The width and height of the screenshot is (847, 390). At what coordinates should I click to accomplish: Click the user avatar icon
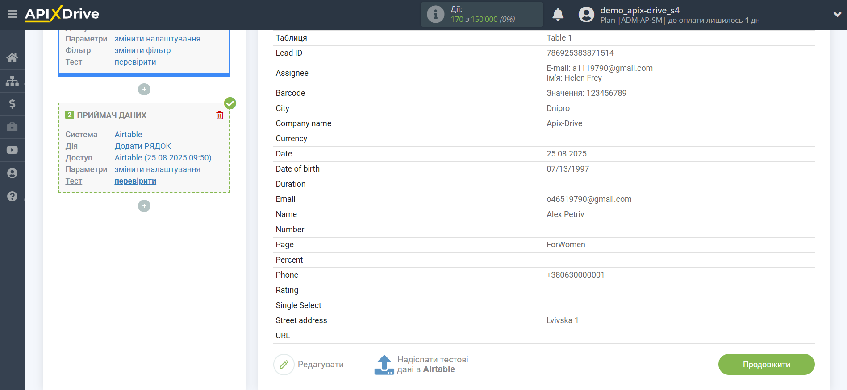tap(586, 15)
